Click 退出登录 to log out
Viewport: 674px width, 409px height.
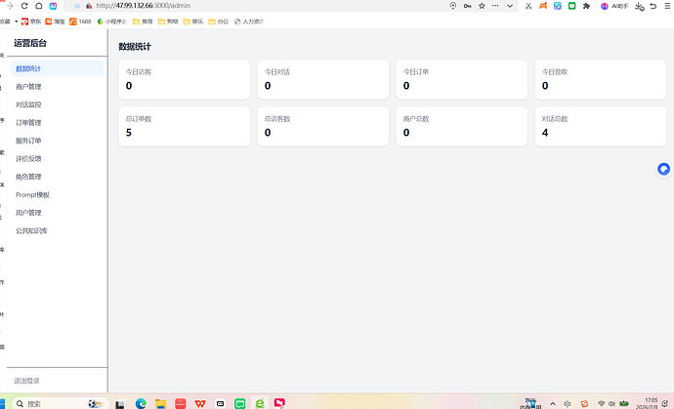click(26, 381)
